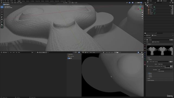Select the Move tool

[2, 12]
